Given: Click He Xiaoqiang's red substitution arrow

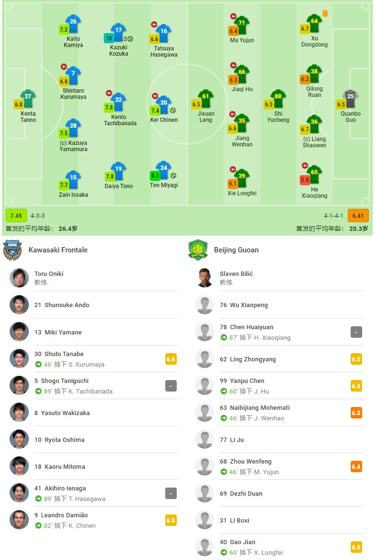Looking at the screenshot, I should click(305, 166).
